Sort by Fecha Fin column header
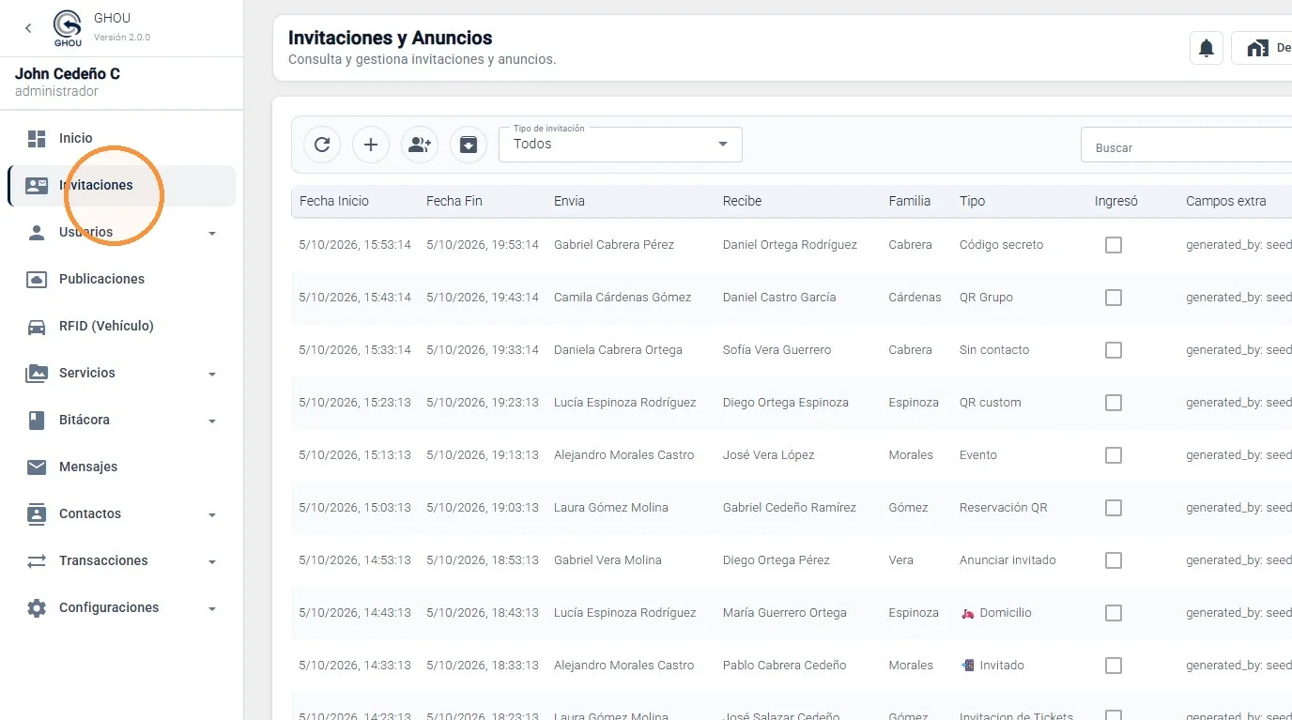This screenshot has width=1292, height=720. coord(454,201)
